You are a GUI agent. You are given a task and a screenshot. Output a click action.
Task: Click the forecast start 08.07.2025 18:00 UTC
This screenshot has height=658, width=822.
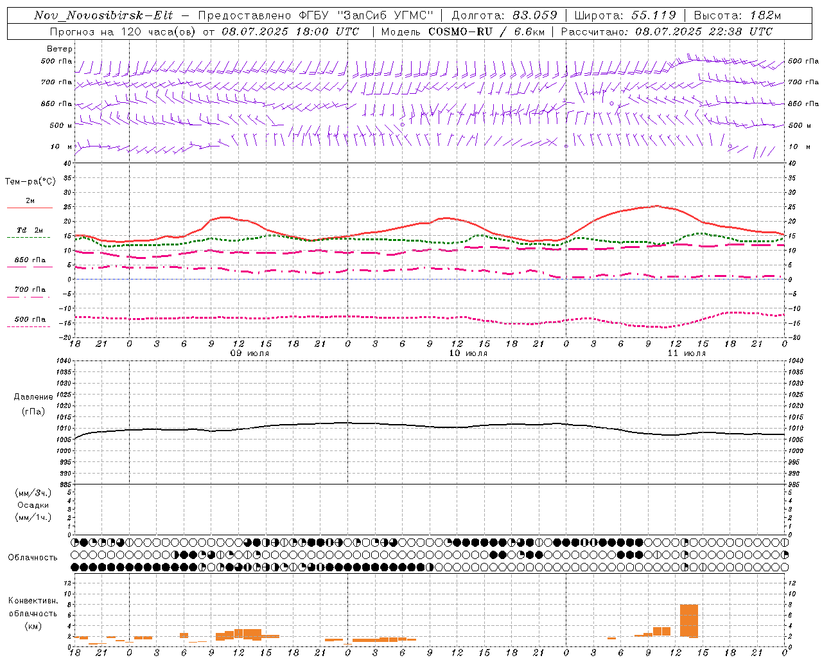(290, 31)
